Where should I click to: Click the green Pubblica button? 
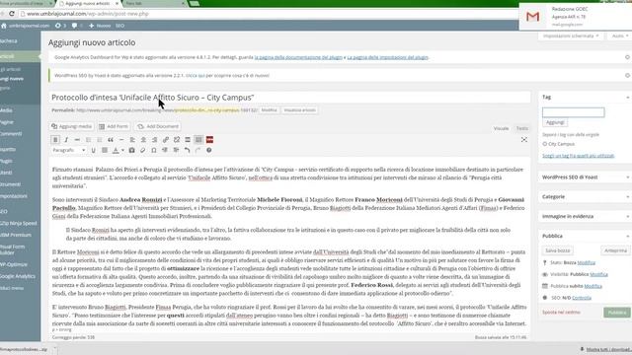[x=616, y=313]
